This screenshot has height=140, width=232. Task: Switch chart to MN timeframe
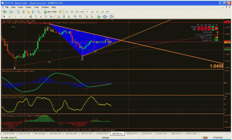(107, 12)
